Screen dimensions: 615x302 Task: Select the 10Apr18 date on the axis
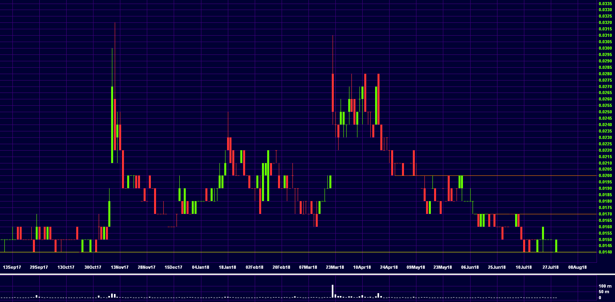[x=362, y=267]
